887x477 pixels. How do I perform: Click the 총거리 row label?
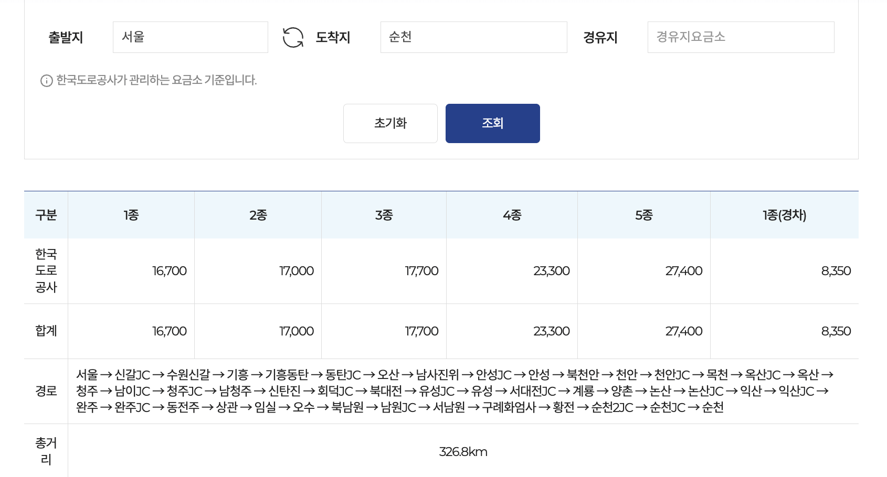[45, 451]
